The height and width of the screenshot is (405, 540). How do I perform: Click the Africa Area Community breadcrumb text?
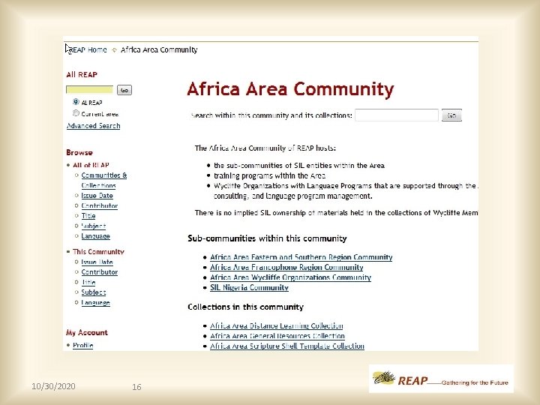coord(159,50)
